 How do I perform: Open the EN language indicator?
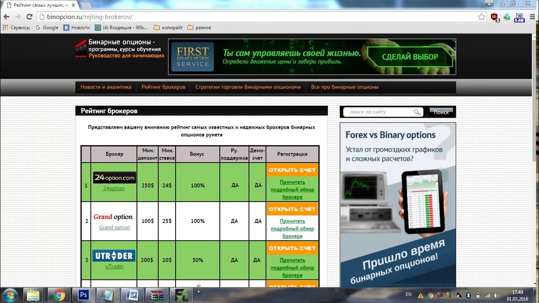coord(408,294)
